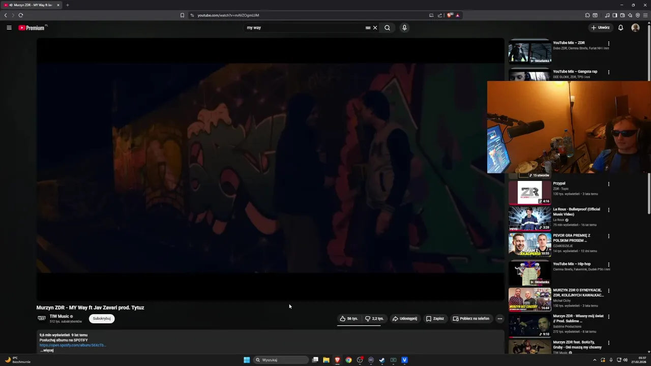The width and height of the screenshot is (651, 366).
Task: Dislike the video (2,2 tys.)
Action: pyautogui.click(x=374, y=319)
